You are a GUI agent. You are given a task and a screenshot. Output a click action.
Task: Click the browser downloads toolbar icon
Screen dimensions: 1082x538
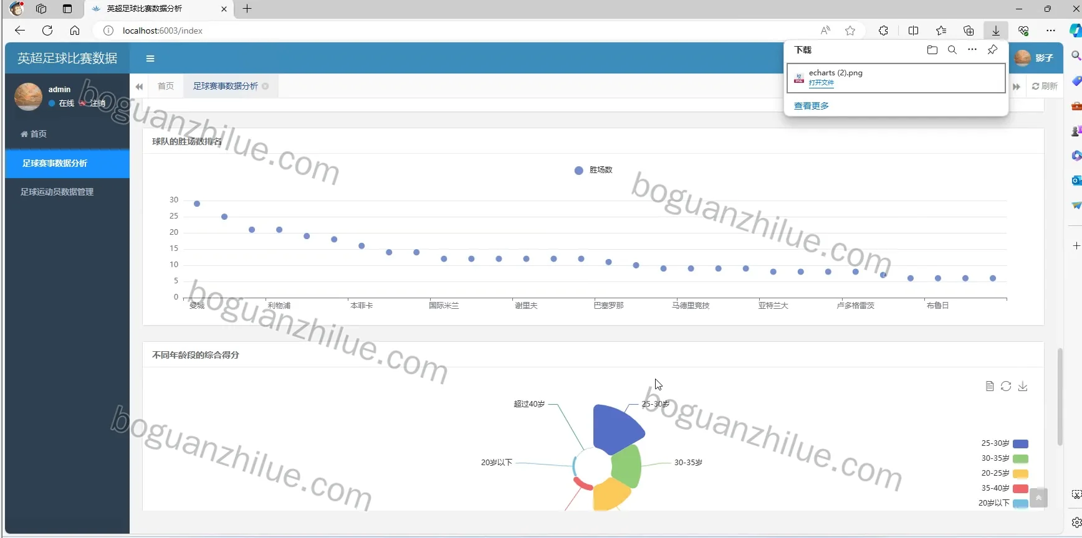(996, 31)
